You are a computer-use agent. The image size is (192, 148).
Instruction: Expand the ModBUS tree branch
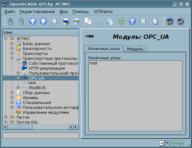(x=18, y=88)
